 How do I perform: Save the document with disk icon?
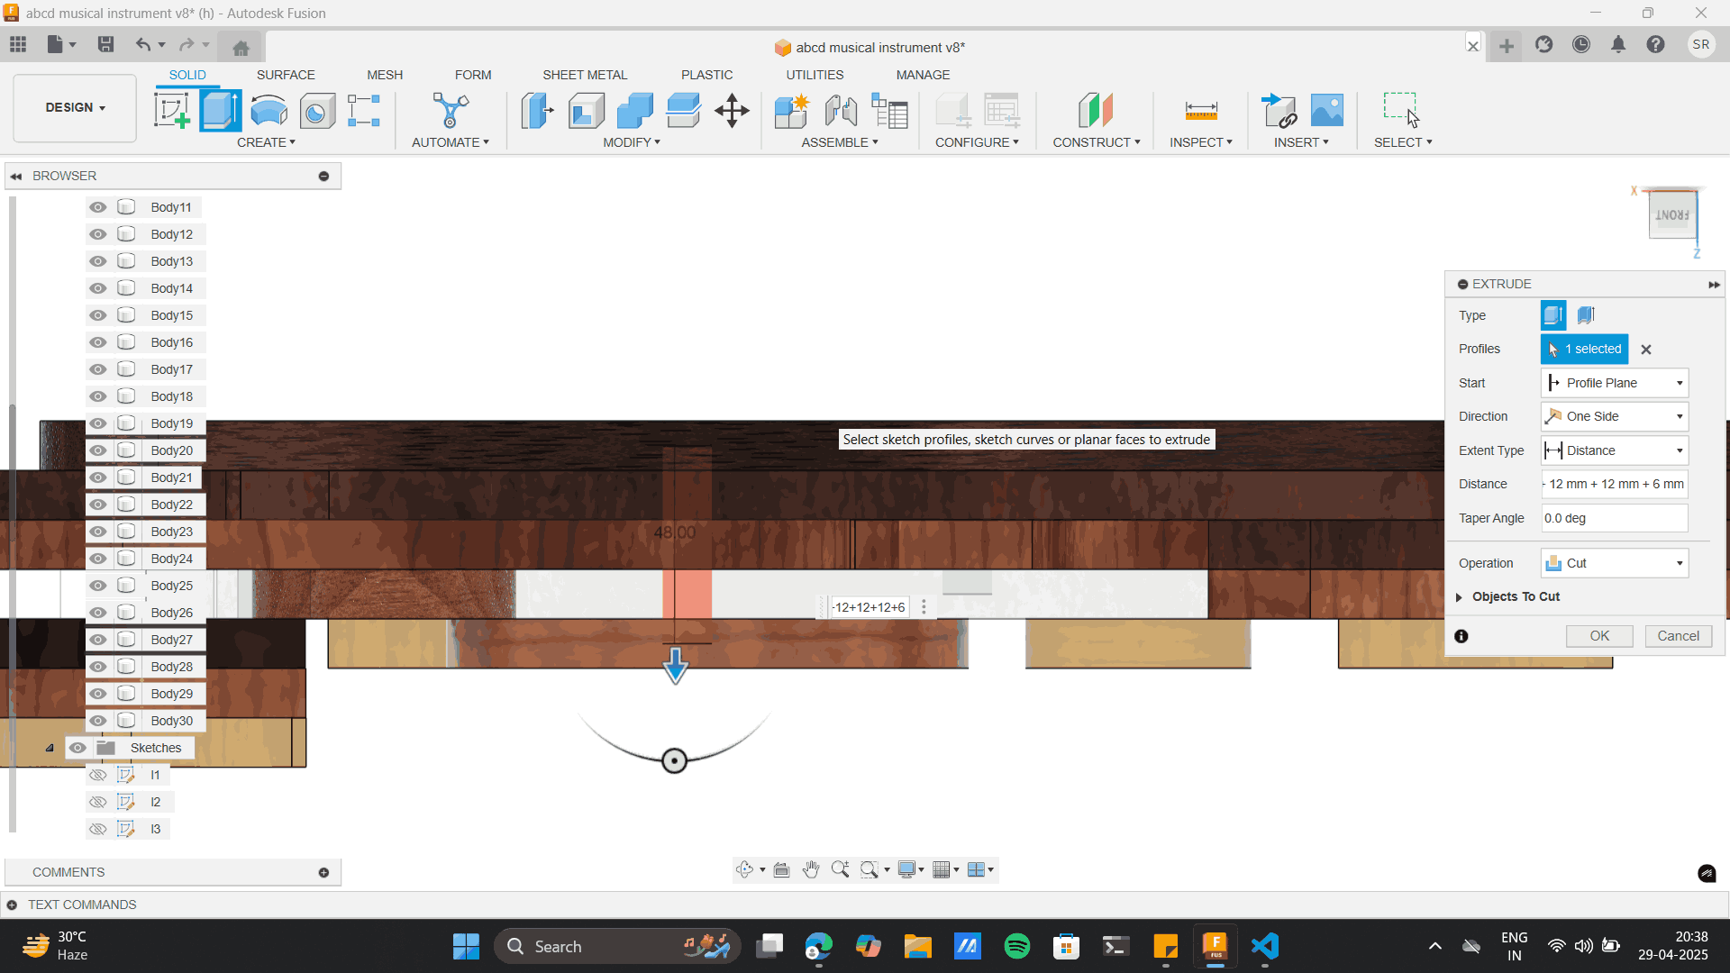[x=105, y=44]
